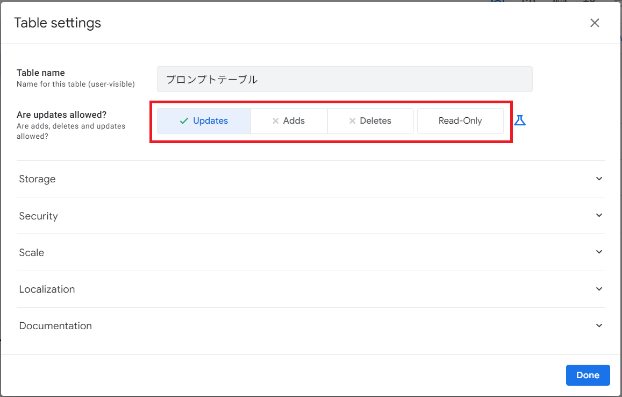Click the chevron on the Documentation row
The image size is (622, 397).
(x=599, y=325)
